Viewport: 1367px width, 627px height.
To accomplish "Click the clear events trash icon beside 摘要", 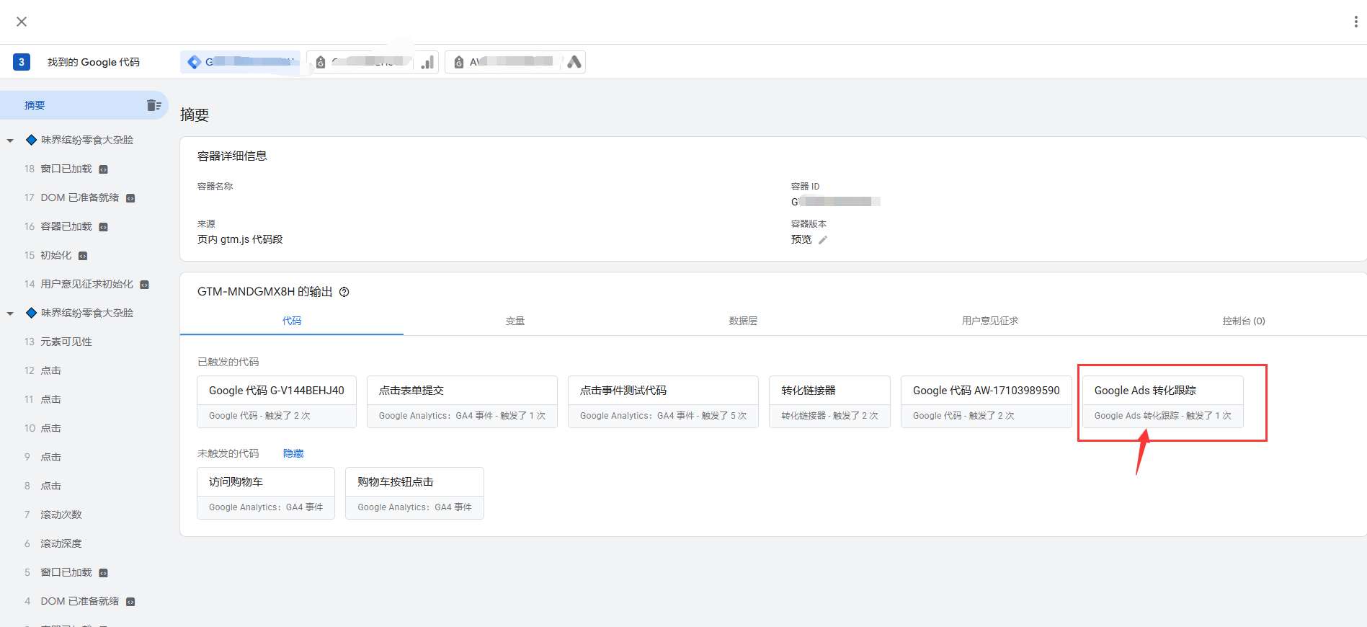I will (153, 105).
